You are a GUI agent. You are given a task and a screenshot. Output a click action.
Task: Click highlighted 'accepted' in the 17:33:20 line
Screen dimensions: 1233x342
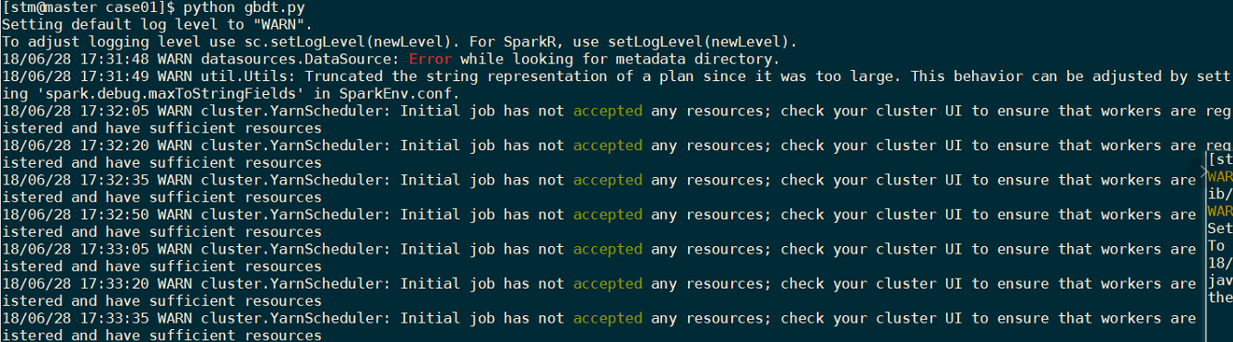[x=608, y=284]
